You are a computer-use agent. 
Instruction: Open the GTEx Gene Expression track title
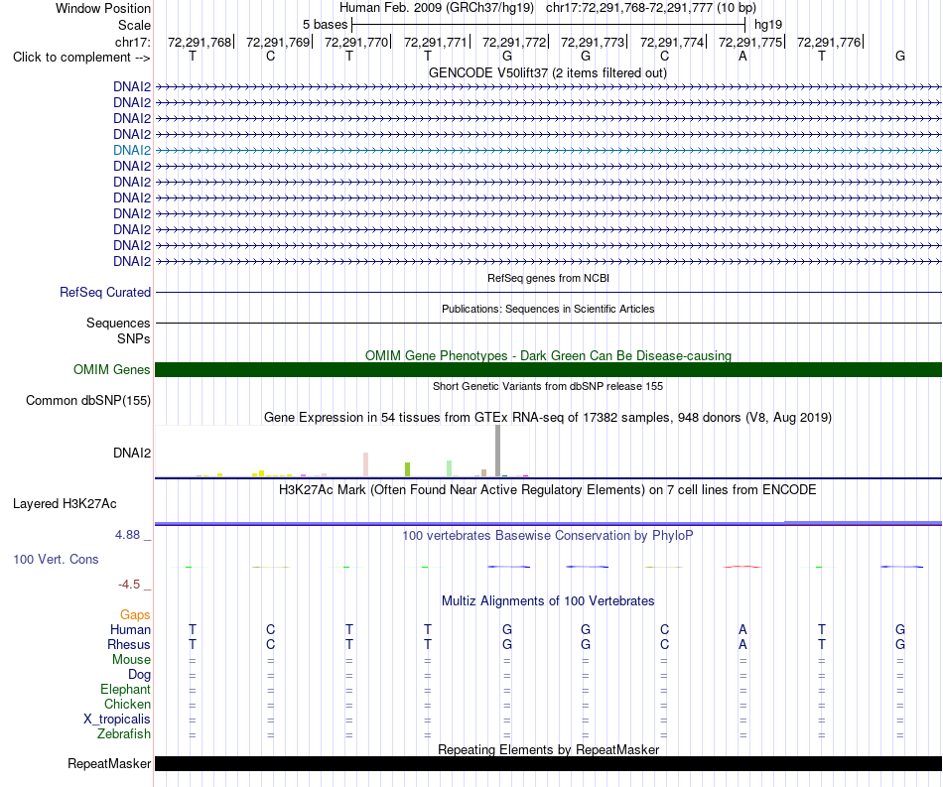(548, 417)
